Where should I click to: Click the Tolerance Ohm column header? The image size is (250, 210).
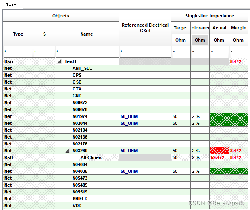[200, 40]
